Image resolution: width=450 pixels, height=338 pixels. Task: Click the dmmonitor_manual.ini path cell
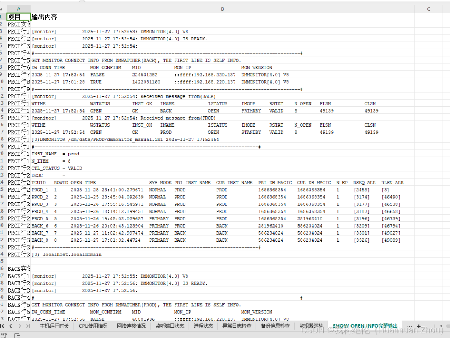click(222, 140)
